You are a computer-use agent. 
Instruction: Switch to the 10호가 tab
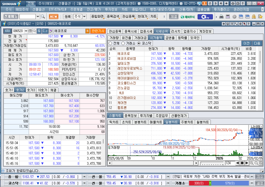click(x=43, y=90)
